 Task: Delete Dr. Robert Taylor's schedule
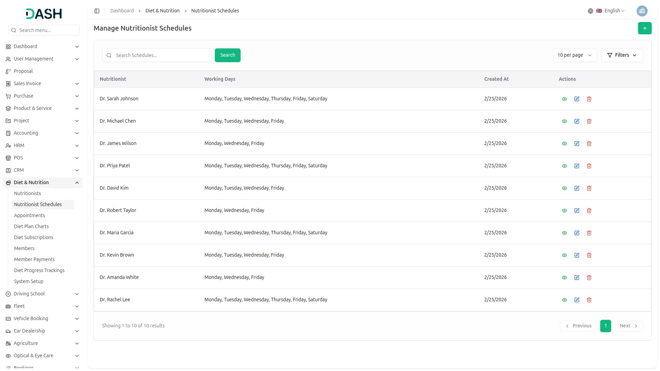click(x=589, y=211)
